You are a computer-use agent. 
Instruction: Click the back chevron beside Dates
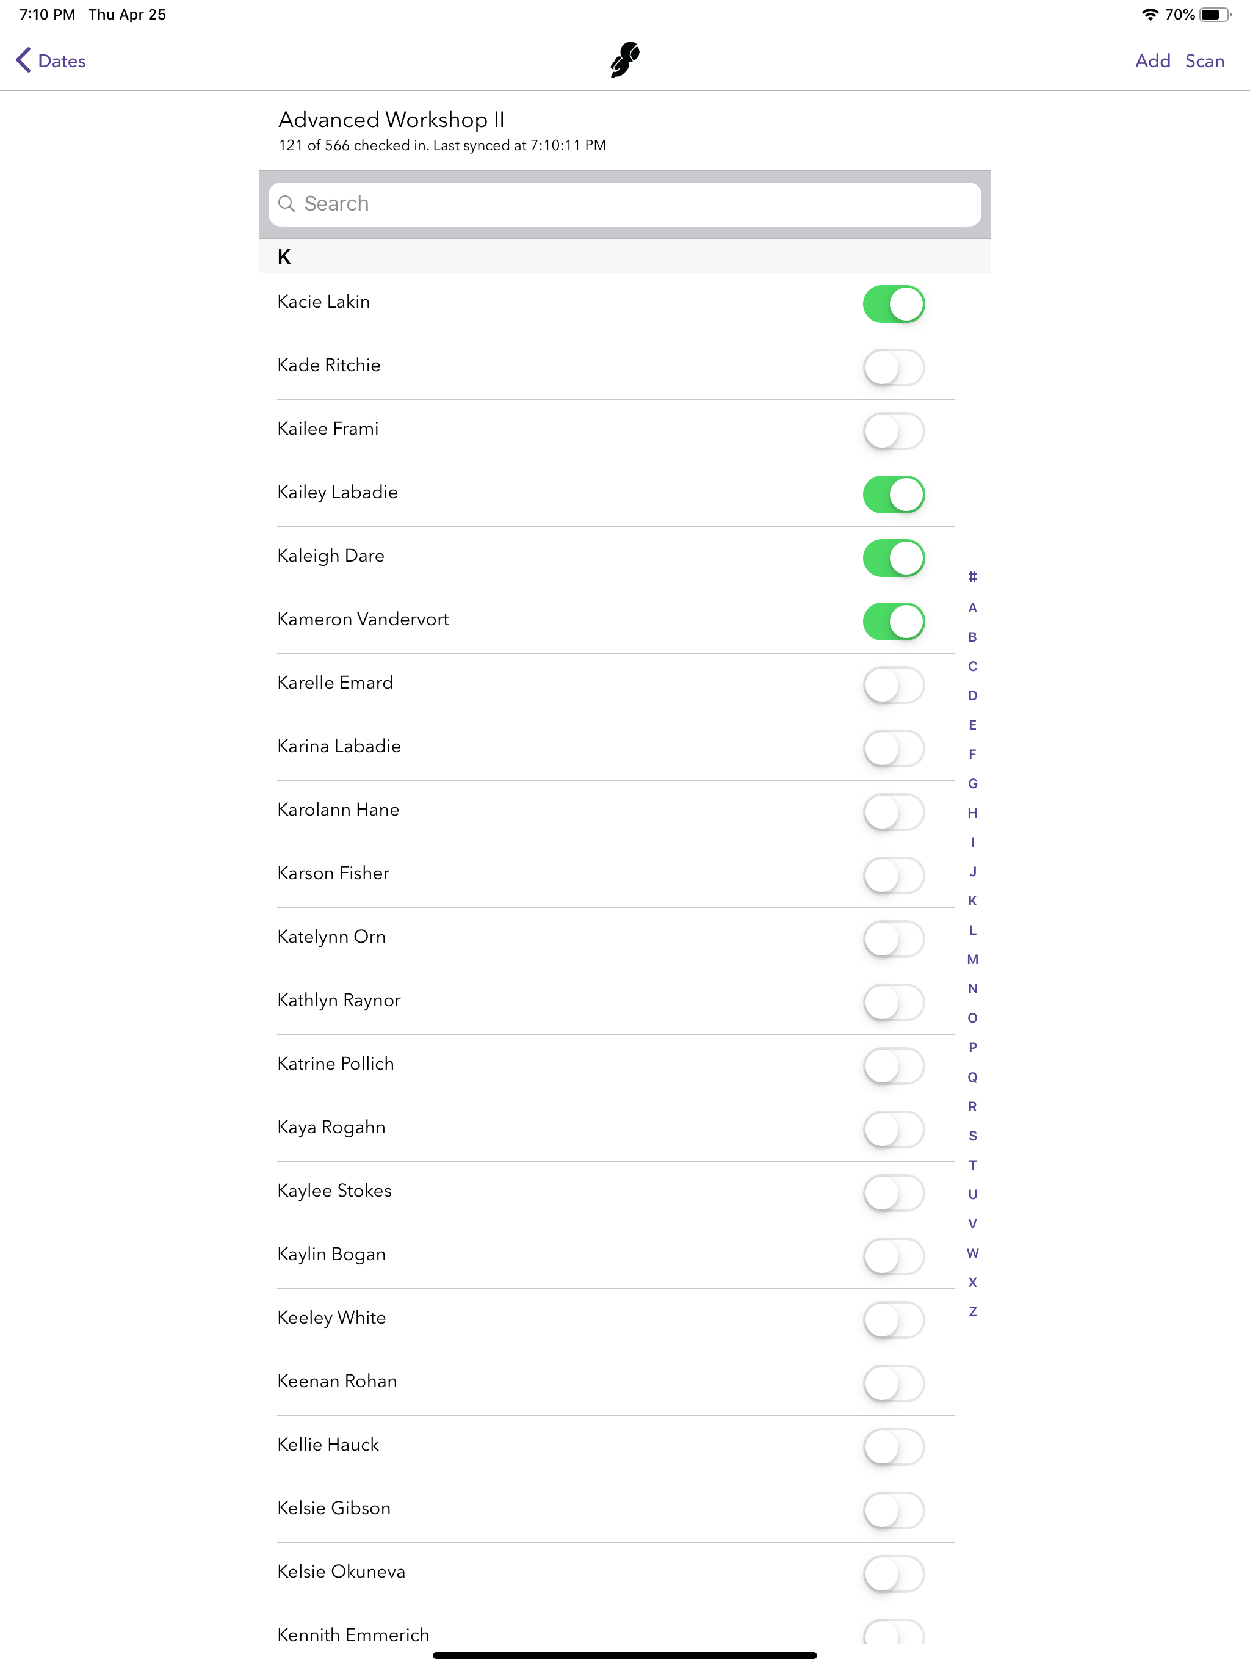click(23, 60)
